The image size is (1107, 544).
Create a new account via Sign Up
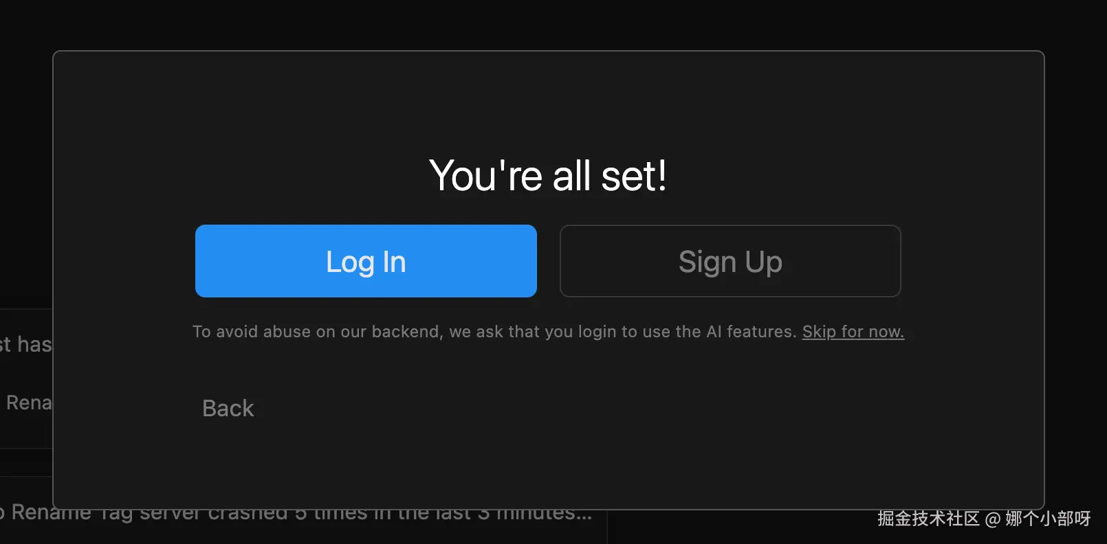730,261
